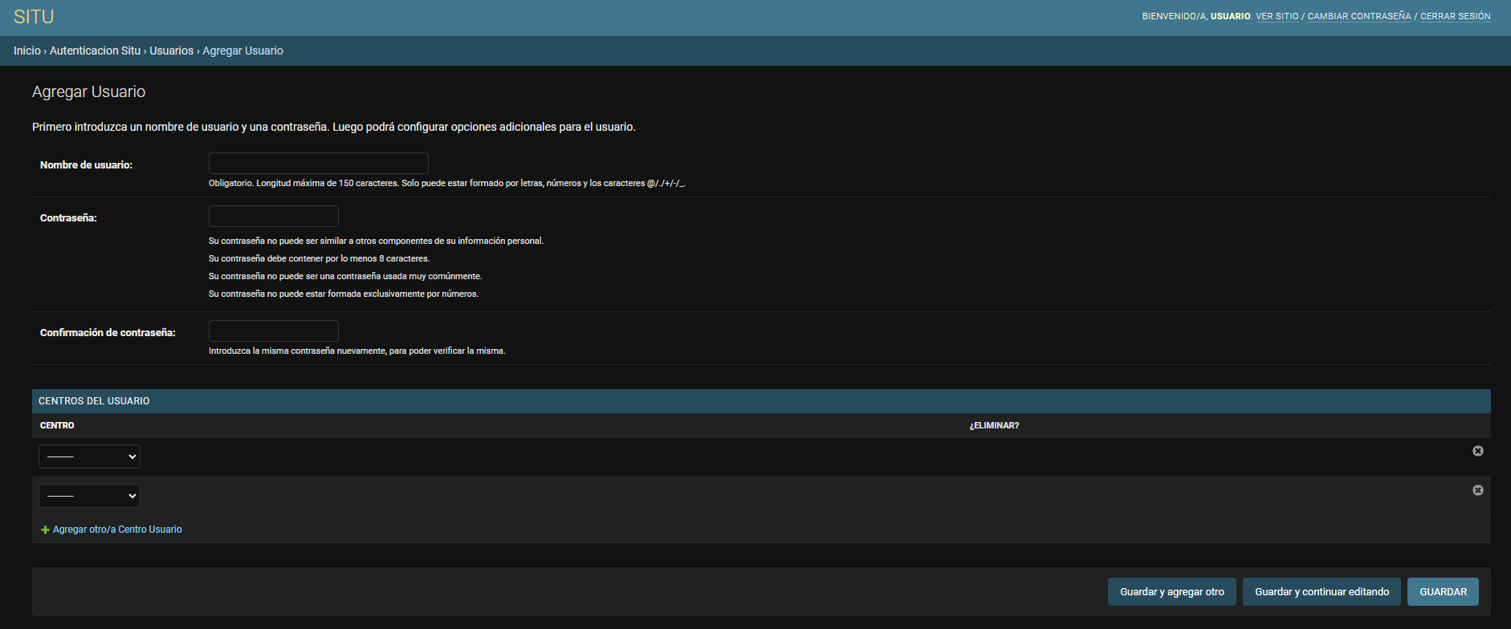Click the 'Confirmación de contraseña:' label text

(108, 333)
